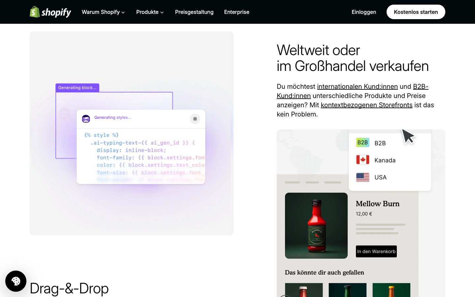475x297 pixels.
Task: Click the Mellow Burn bottle image
Action: pos(316,226)
